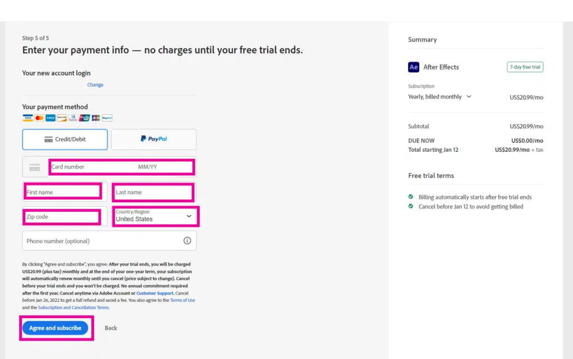Click the JCB card logo
573x359 pixels.
coord(96,118)
